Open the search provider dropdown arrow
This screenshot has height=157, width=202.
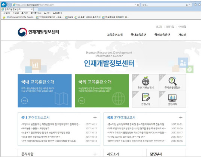(190, 5)
